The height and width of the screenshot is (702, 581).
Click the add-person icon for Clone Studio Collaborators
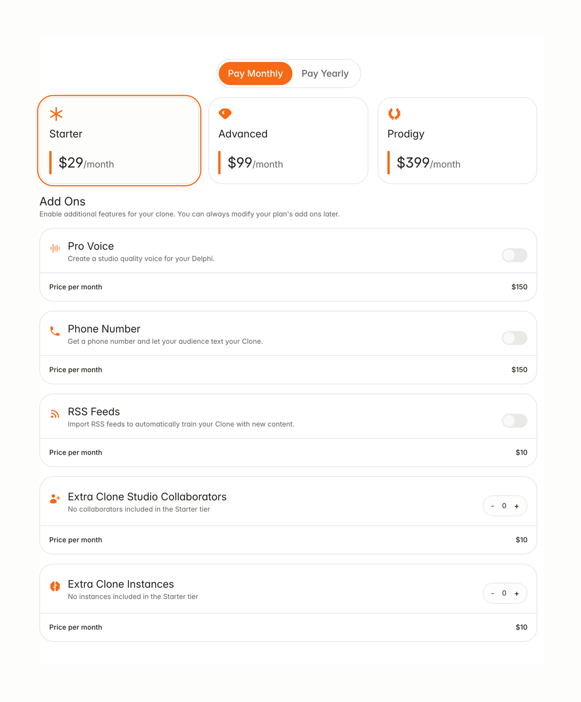(x=55, y=499)
